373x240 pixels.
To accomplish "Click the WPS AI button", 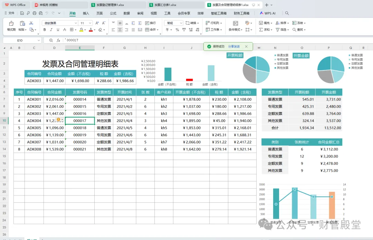I will pos(268,13).
